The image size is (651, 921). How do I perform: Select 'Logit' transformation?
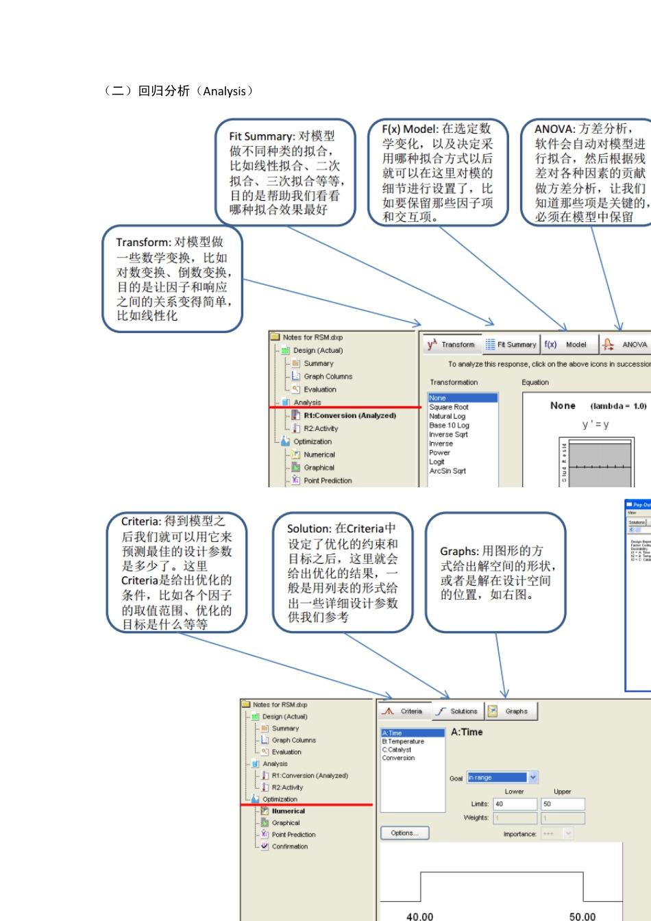437,462
